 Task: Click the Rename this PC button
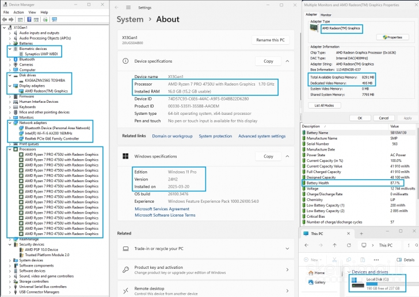coord(271,40)
